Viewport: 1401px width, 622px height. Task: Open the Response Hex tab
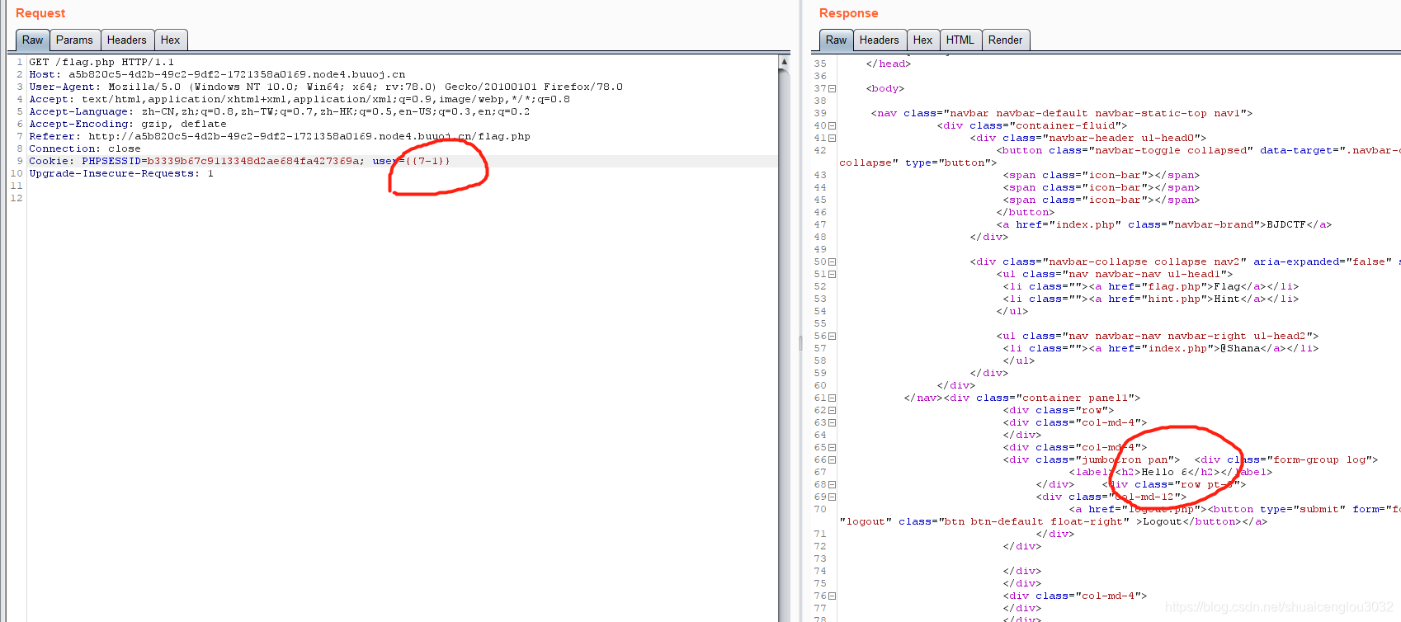tap(923, 40)
